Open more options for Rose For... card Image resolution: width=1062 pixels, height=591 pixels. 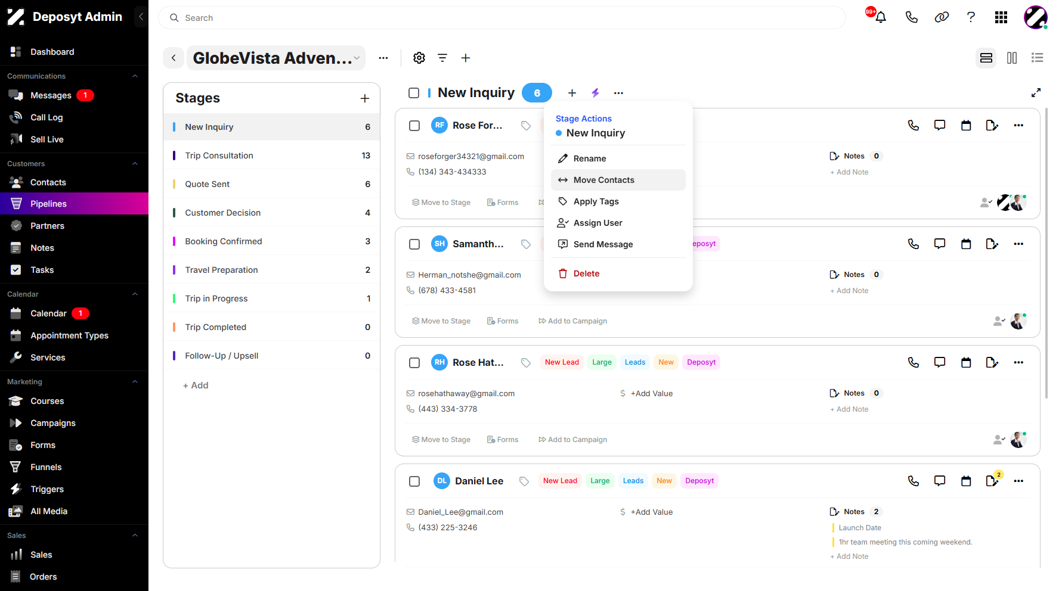[x=1018, y=125]
